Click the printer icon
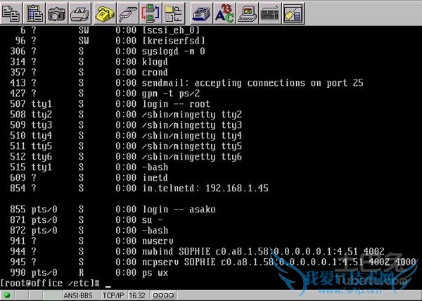The width and height of the screenshot is (422, 301). pyautogui.click(x=79, y=13)
